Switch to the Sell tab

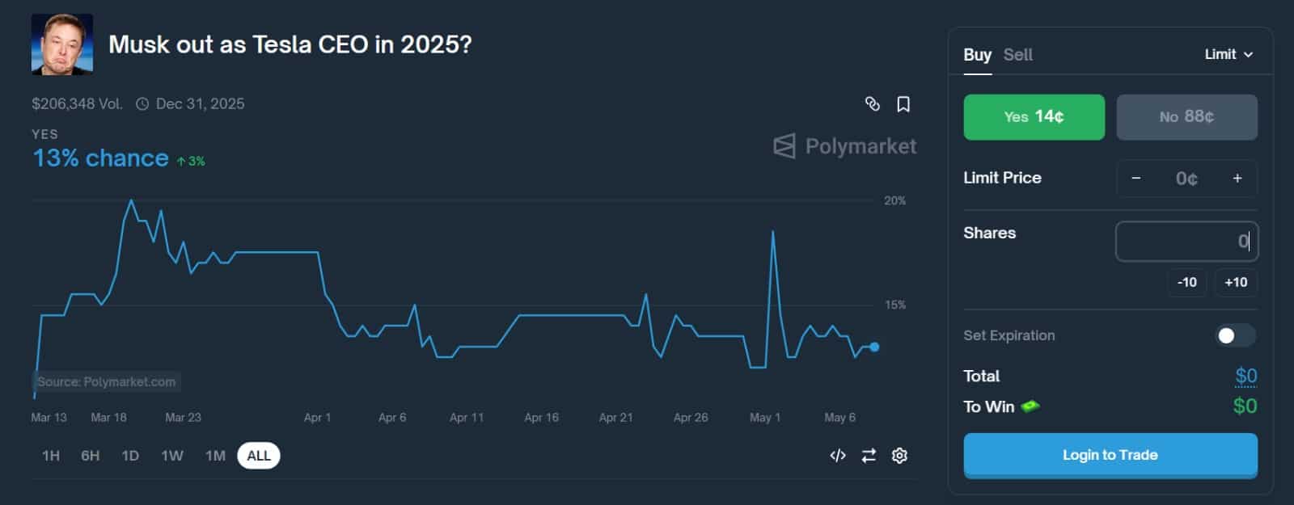coord(1017,55)
